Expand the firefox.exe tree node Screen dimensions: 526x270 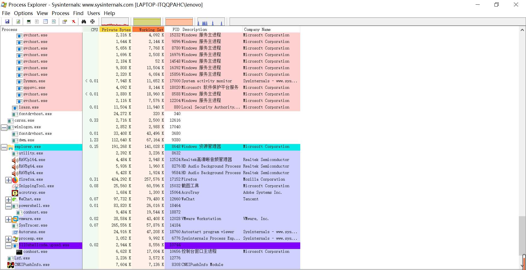(x=8, y=180)
